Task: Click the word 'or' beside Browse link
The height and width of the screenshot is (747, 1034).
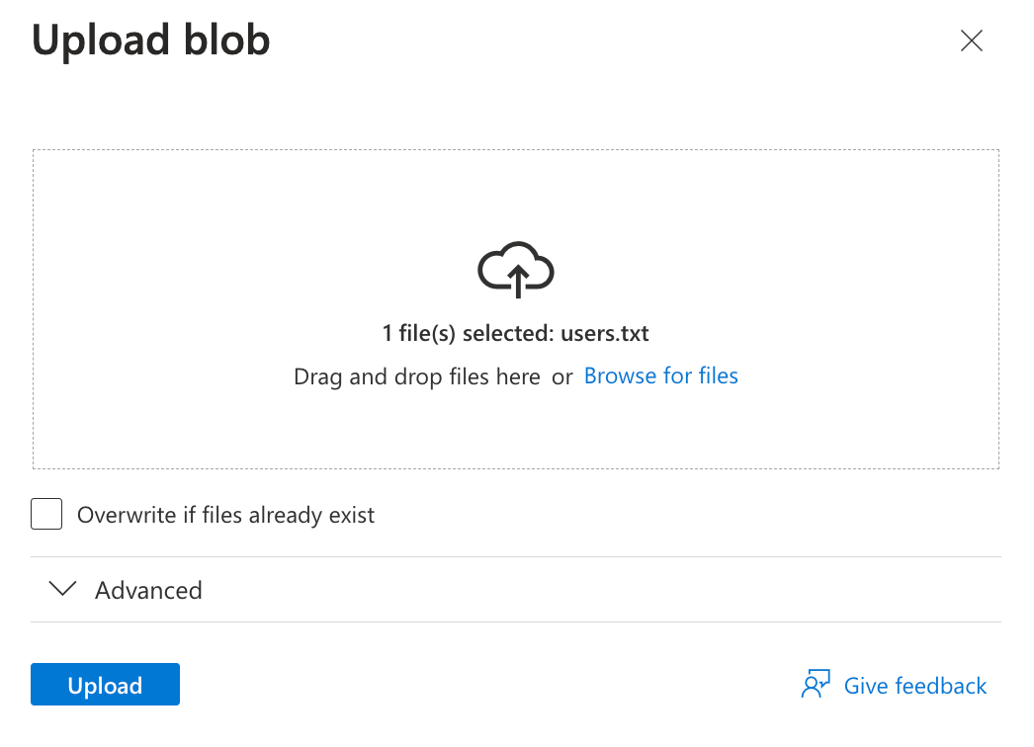Action: 562,377
